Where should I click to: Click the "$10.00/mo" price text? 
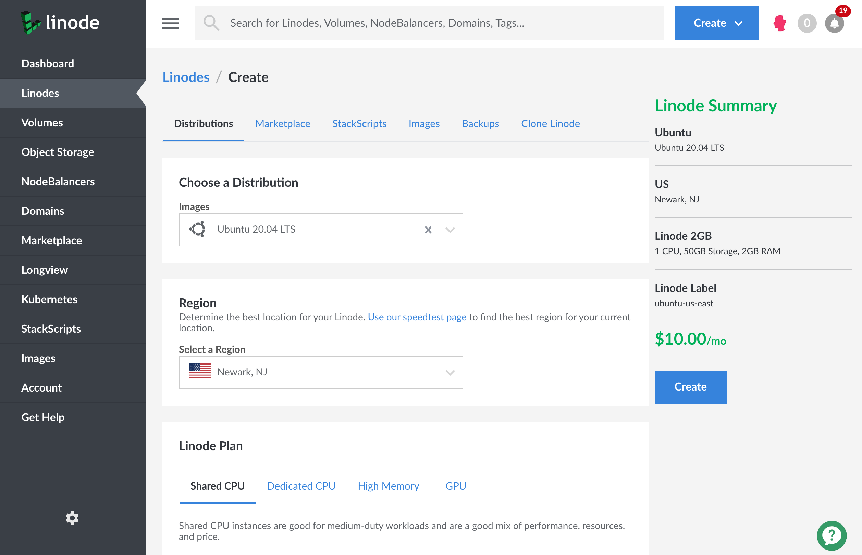point(690,339)
